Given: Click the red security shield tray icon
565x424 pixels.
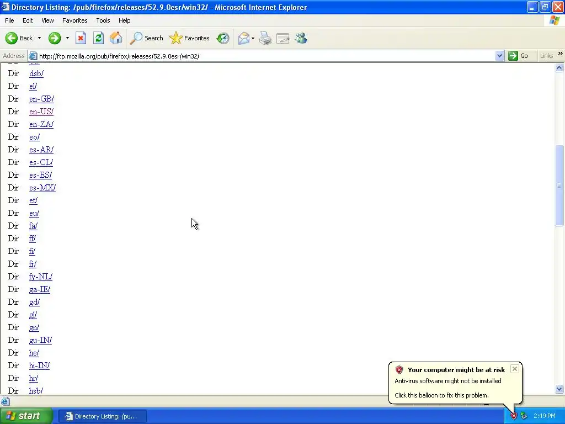Looking at the screenshot, I should (514, 416).
